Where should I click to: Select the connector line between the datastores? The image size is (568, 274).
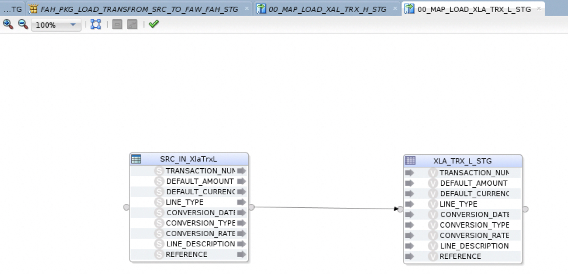326,207
